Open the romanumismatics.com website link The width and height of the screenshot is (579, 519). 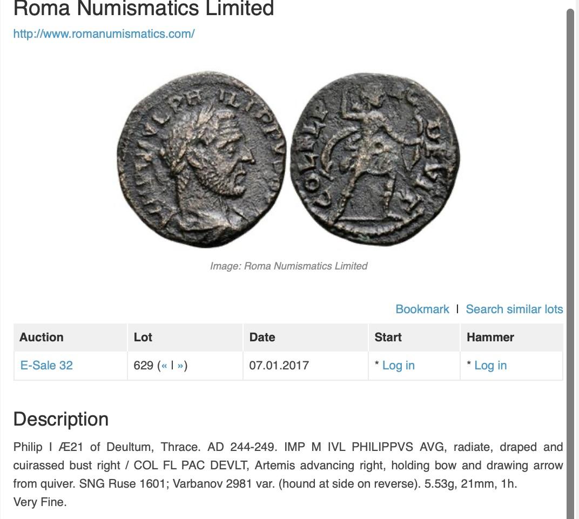click(104, 33)
